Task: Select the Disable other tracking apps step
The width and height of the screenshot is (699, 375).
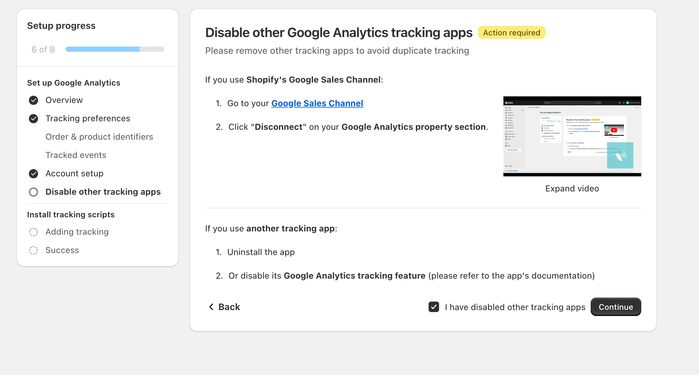Action: click(103, 192)
